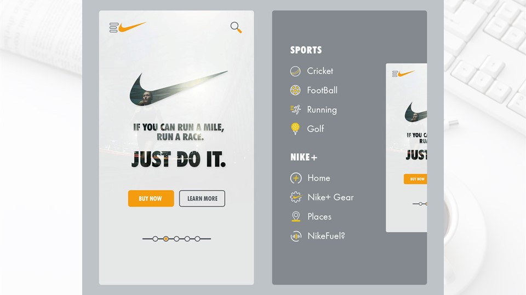526x295 pixels.
Task: Open the hamburger menu beside Nike logo
Action: pos(114,27)
